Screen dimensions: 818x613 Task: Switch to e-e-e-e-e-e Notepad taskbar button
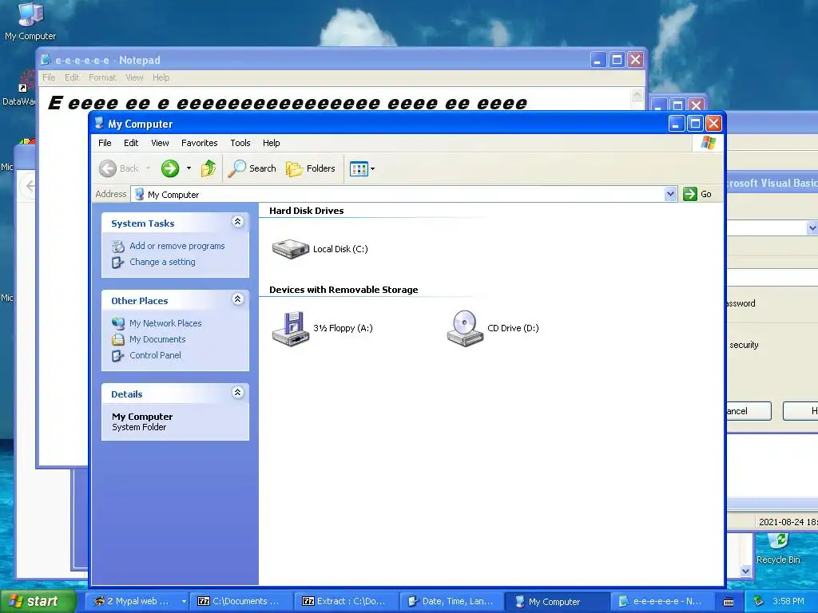(661, 602)
